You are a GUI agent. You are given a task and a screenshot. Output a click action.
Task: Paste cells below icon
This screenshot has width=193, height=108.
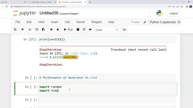click(x=43, y=30)
